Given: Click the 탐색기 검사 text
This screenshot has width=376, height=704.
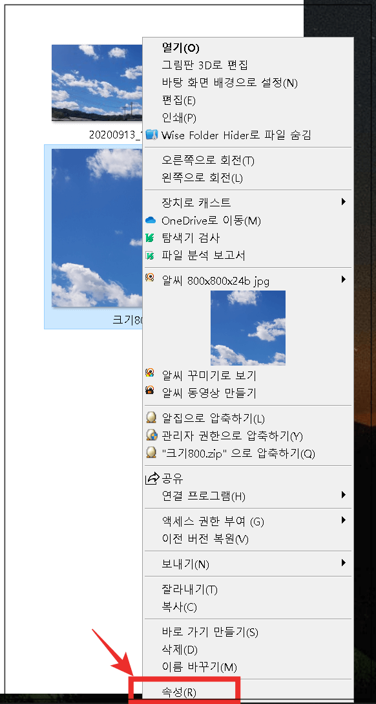Looking at the screenshot, I should pyautogui.click(x=191, y=238).
